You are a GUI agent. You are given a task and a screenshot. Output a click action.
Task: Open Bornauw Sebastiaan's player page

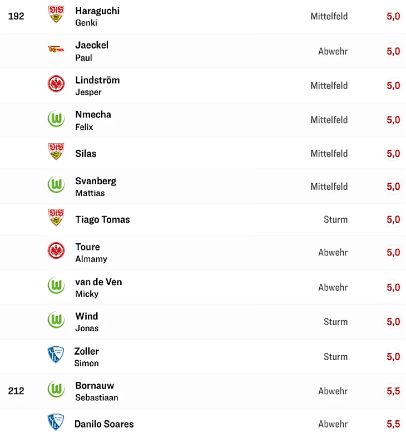97,391
